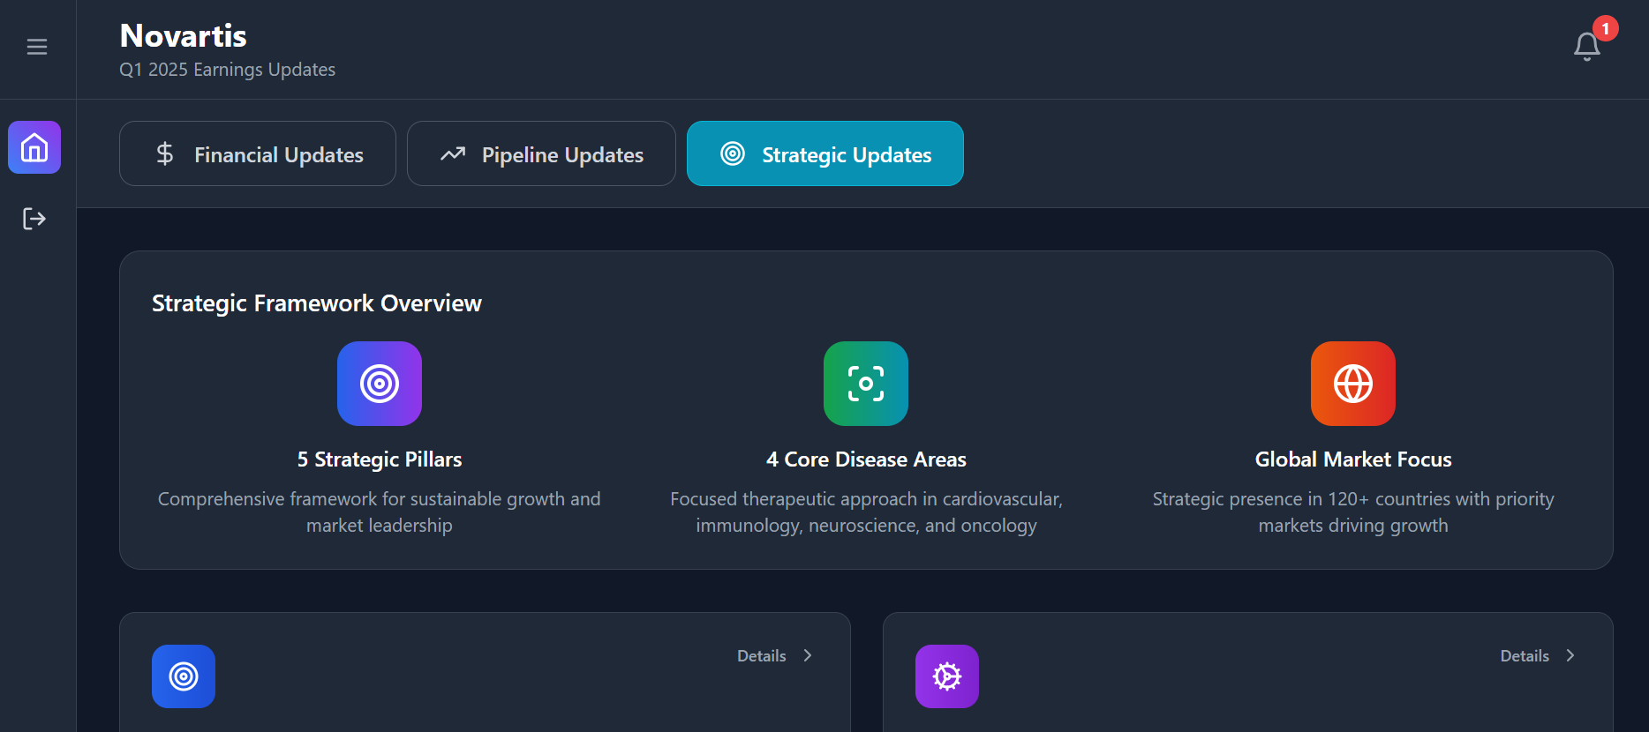1649x732 pixels.
Task: Click the Q1 2025 Earnings Updates subtitle
Action: tap(228, 70)
